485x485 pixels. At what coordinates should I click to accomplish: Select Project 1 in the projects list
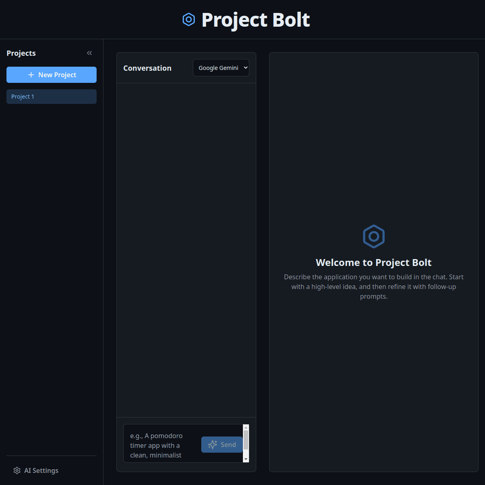[x=51, y=97]
